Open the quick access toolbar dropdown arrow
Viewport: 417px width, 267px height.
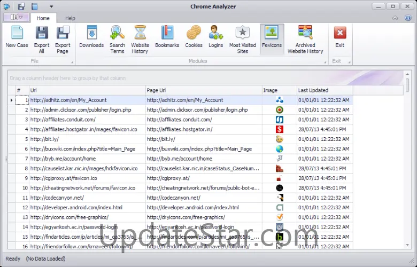[51, 6]
